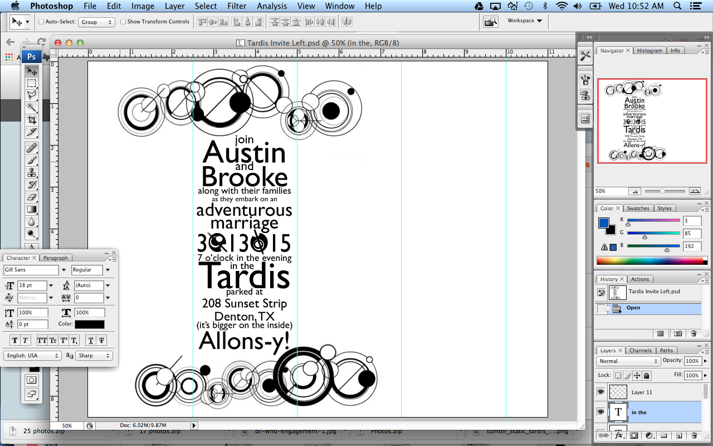Image resolution: width=713 pixels, height=446 pixels.
Task: Open the Auto-Select Group dropdown
Action: tap(96, 22)
